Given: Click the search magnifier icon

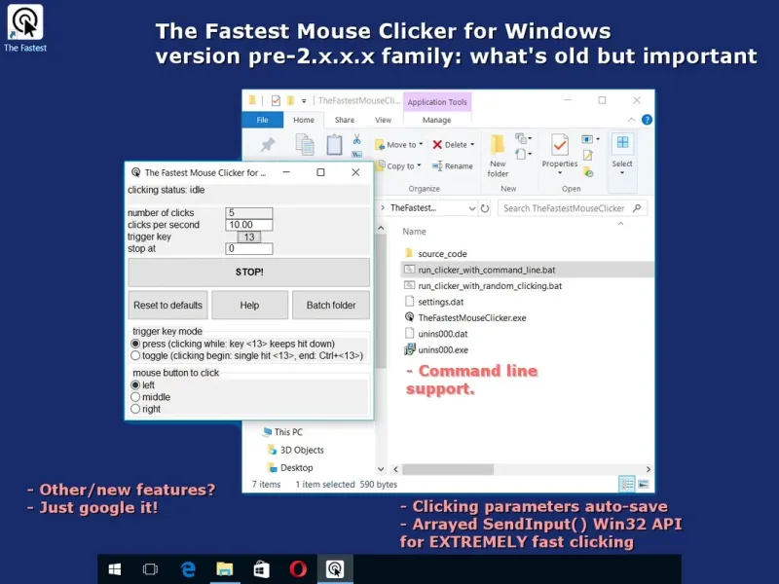Looking at the screenshot, I should (637, 208).
